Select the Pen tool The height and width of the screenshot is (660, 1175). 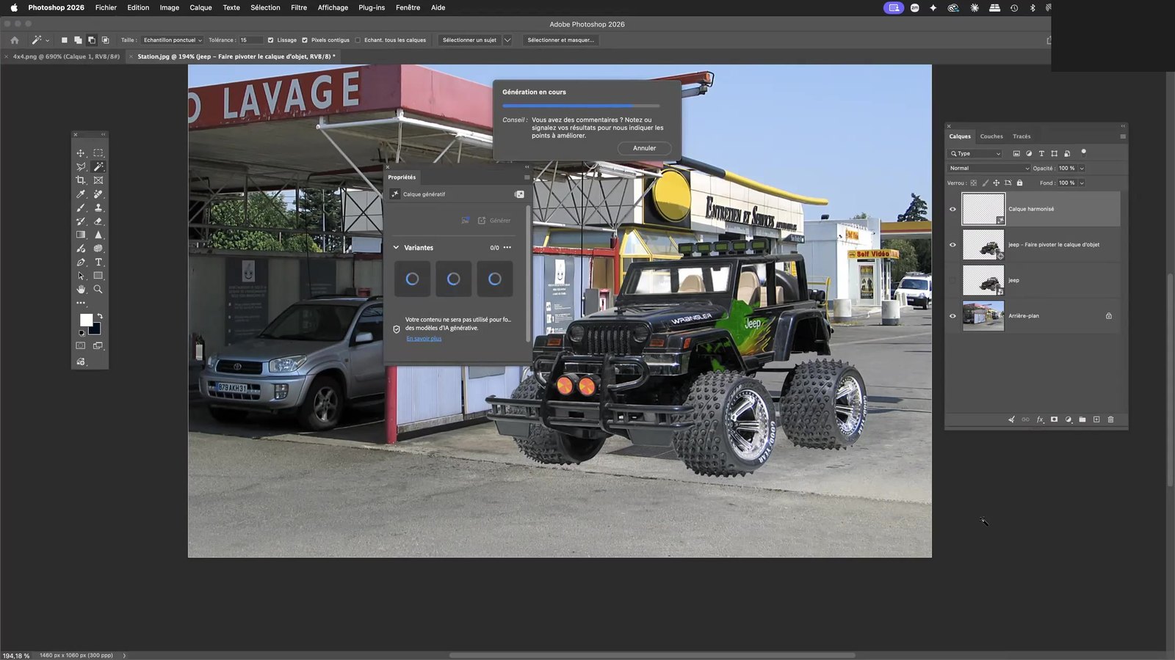[x=81, y=262]
